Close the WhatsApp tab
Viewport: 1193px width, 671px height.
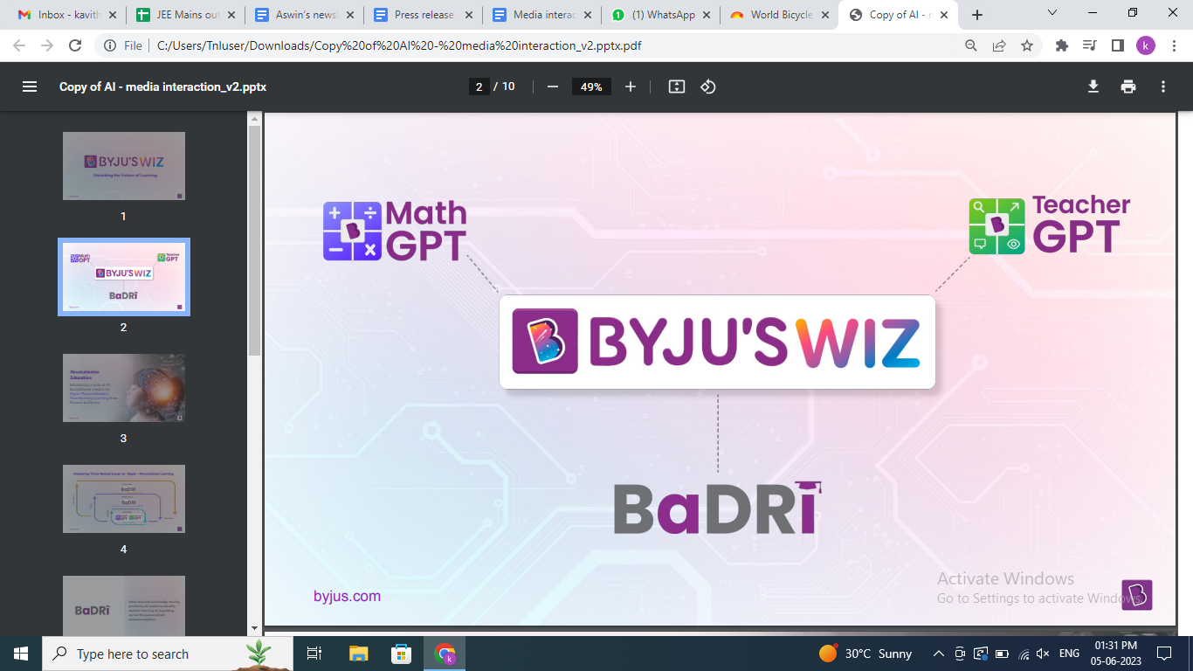(x=707, y=15)
